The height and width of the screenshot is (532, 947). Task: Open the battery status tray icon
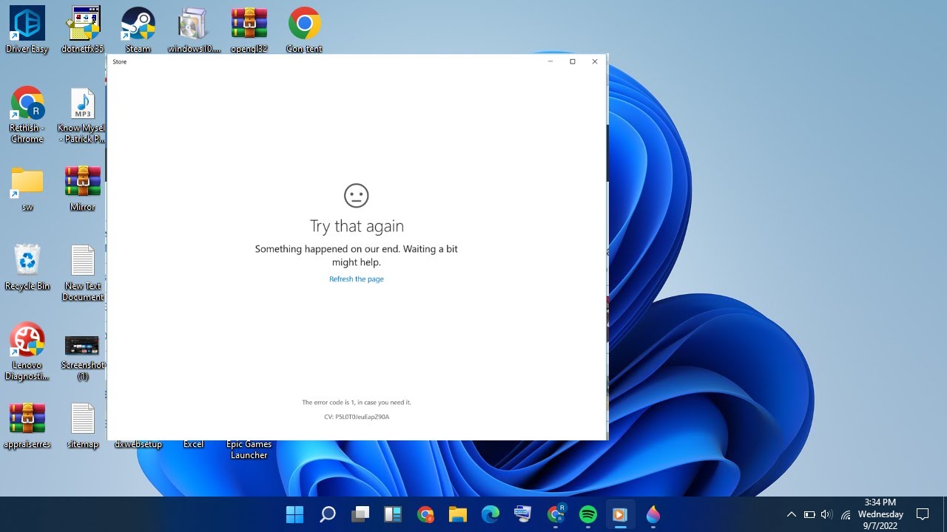[809, 514]
